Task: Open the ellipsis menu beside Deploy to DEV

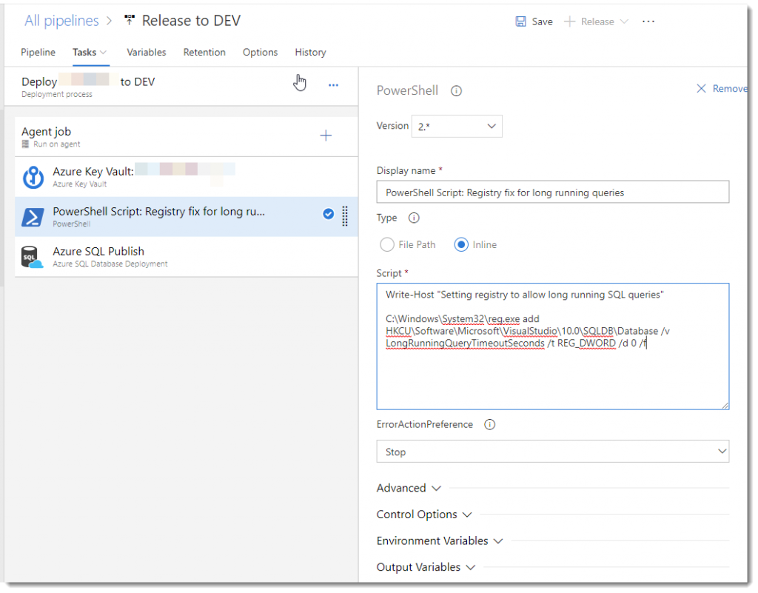Action: coord(333,85)
